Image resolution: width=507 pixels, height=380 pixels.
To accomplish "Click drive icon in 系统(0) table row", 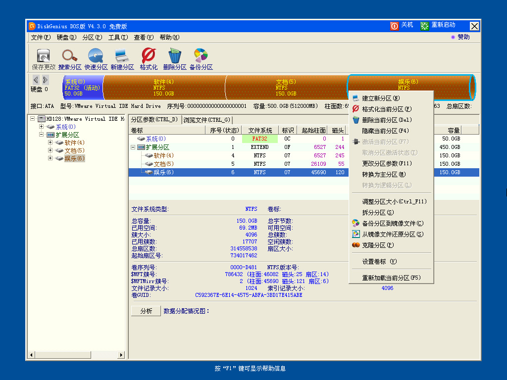I will pos(141,139).
